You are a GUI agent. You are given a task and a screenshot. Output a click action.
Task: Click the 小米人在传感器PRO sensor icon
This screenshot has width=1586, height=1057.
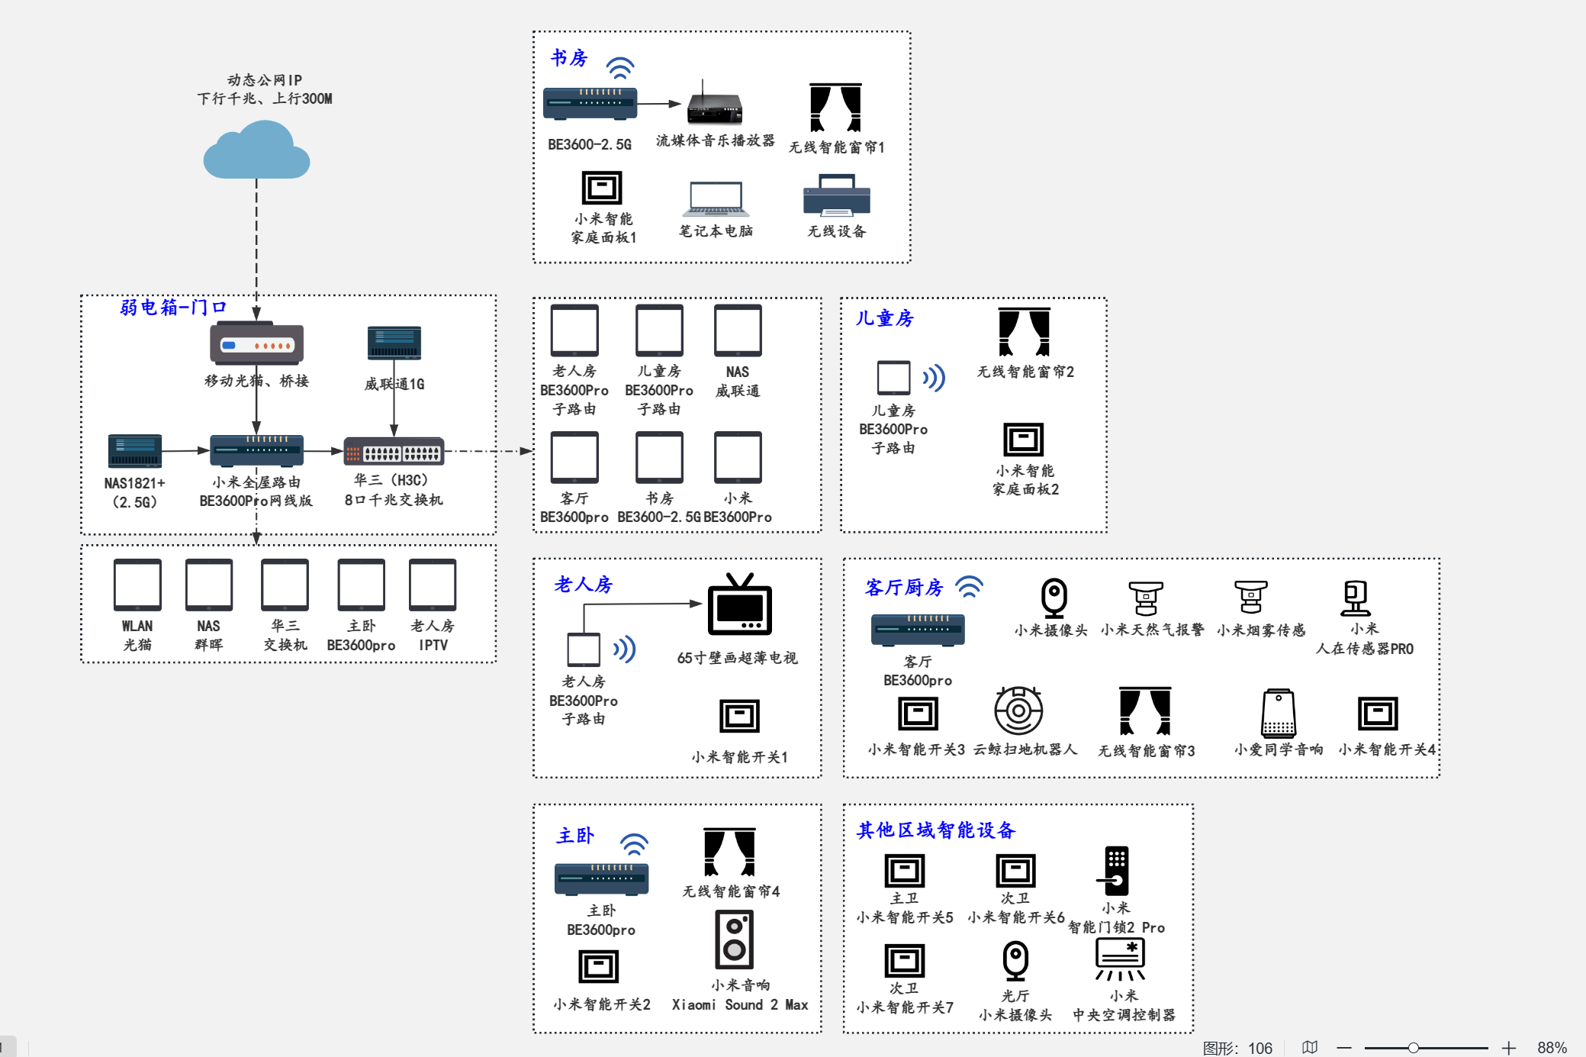[1356, 598]
